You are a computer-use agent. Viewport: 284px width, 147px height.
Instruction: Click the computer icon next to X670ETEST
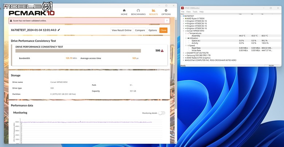183,16
